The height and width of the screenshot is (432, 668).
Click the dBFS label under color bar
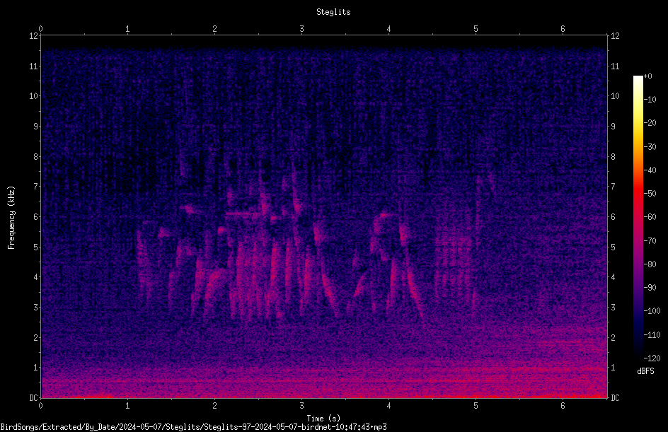pos(645,371)
